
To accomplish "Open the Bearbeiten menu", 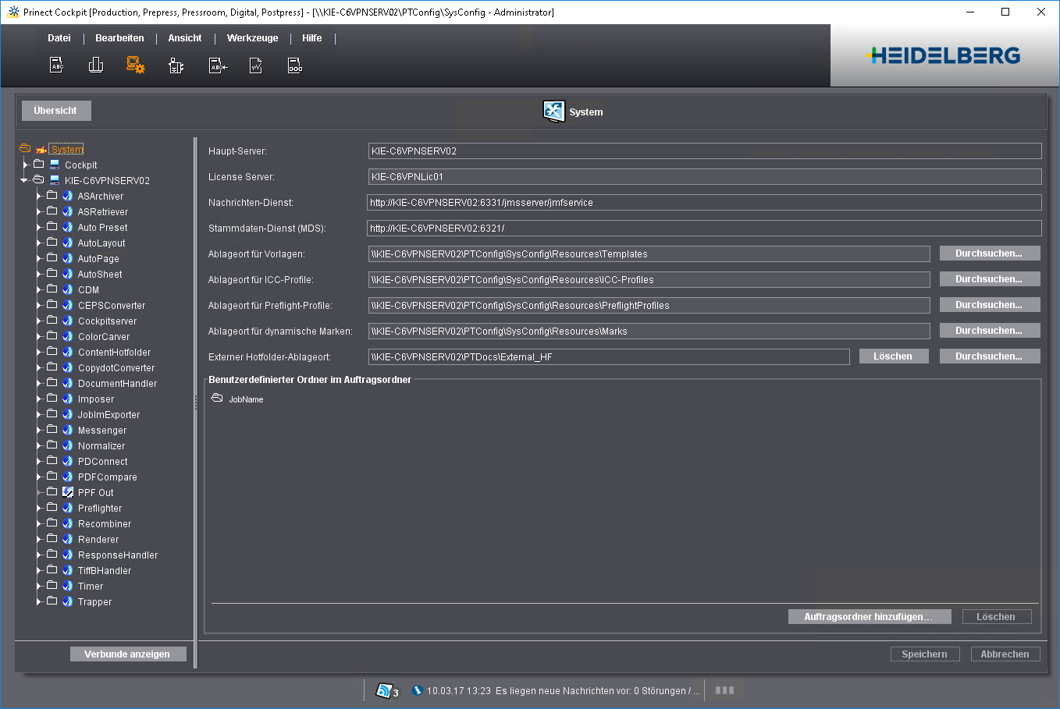I will 119,38.
